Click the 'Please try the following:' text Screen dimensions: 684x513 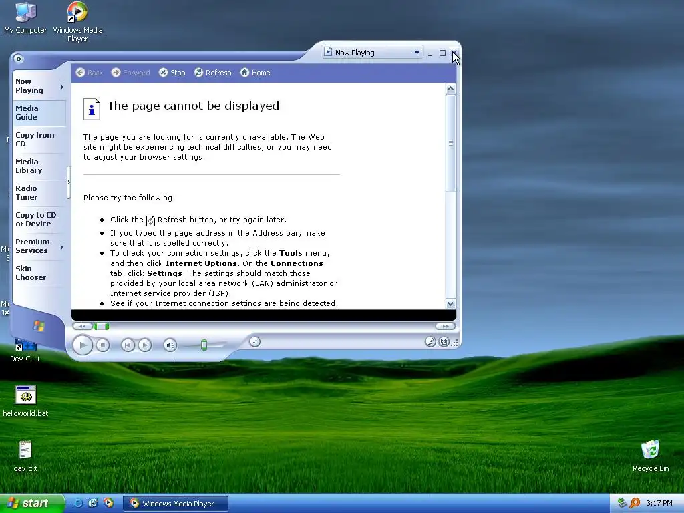(x=129, y=198)
